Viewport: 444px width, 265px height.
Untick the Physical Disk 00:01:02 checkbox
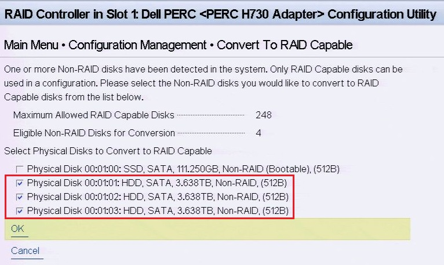(21, 197)
